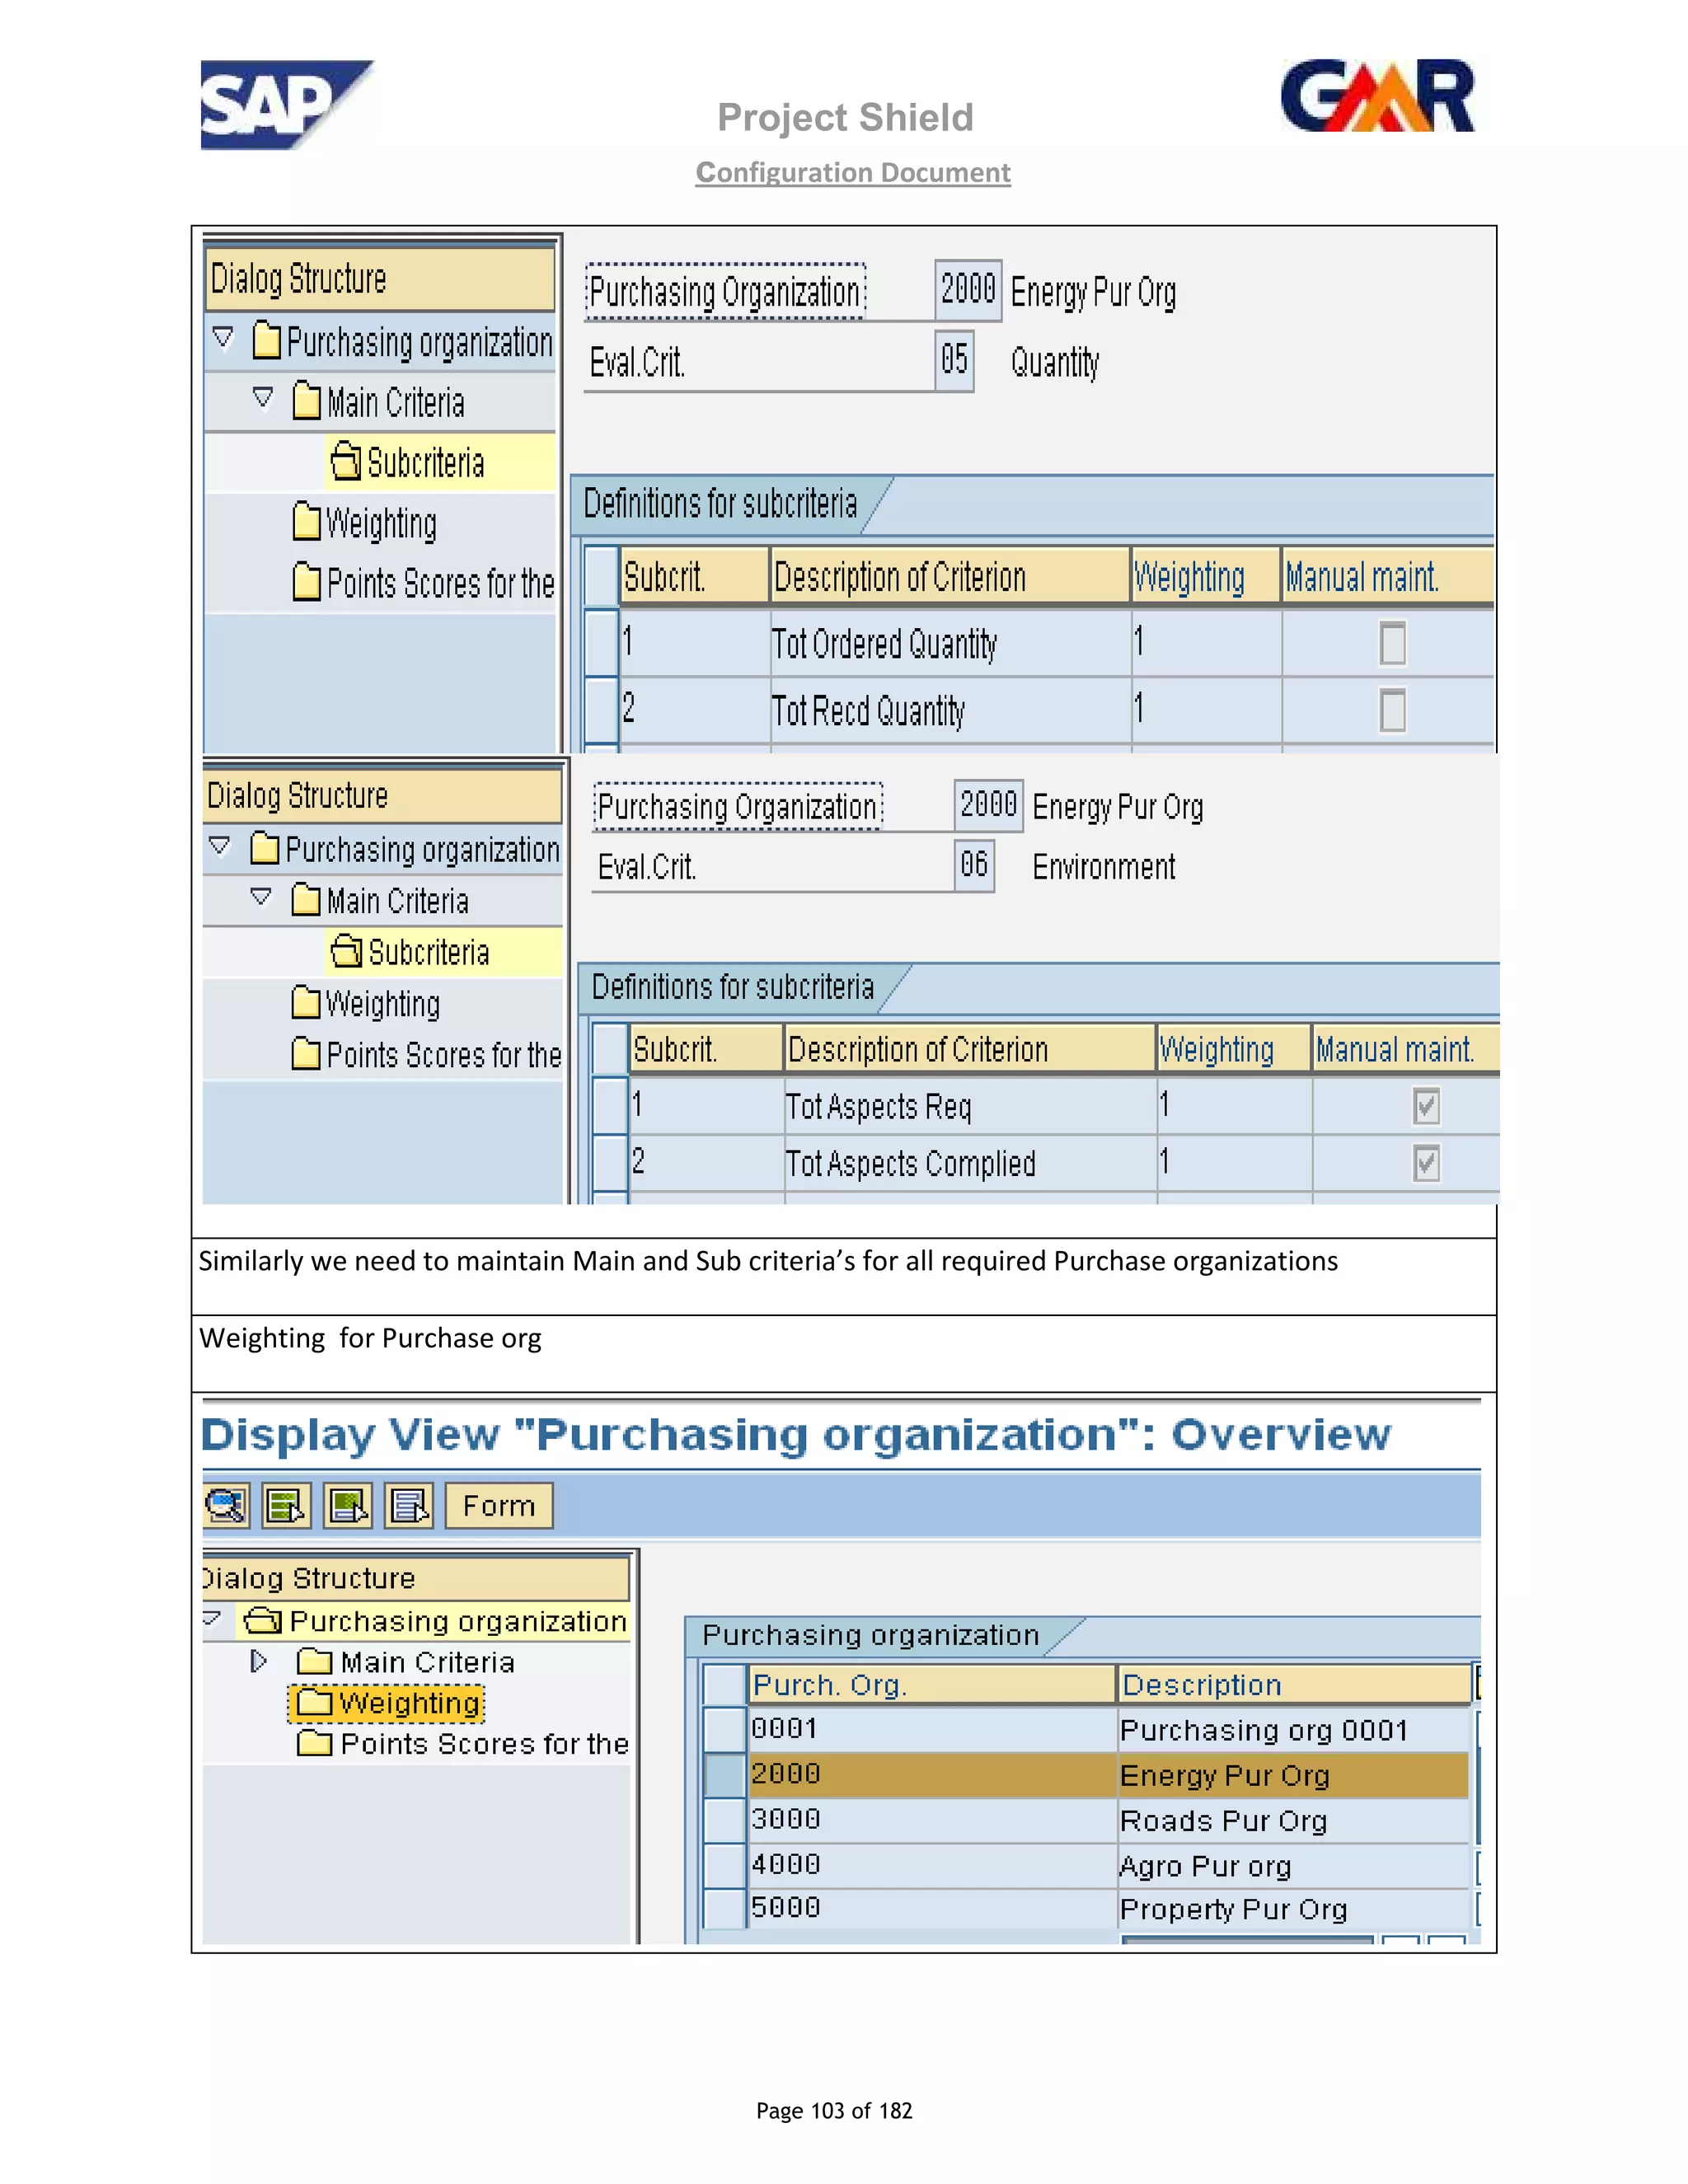Screen dimensions: 1688x2184
Task: Click Main Criteria folder in top tree
Action: tap(379, 402)
